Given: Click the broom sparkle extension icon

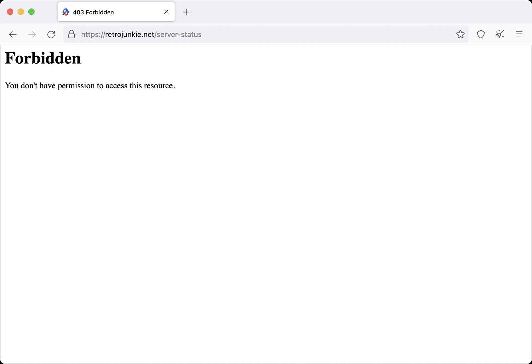Looking at the screenshot, I should point(500,34).
